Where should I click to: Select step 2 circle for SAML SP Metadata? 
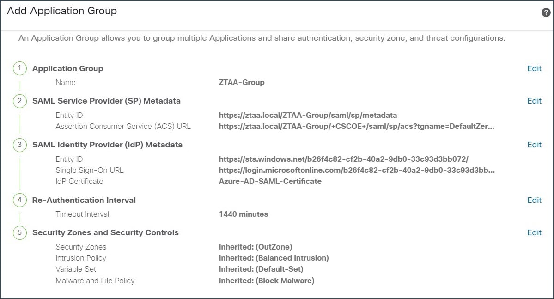[20, 101]
